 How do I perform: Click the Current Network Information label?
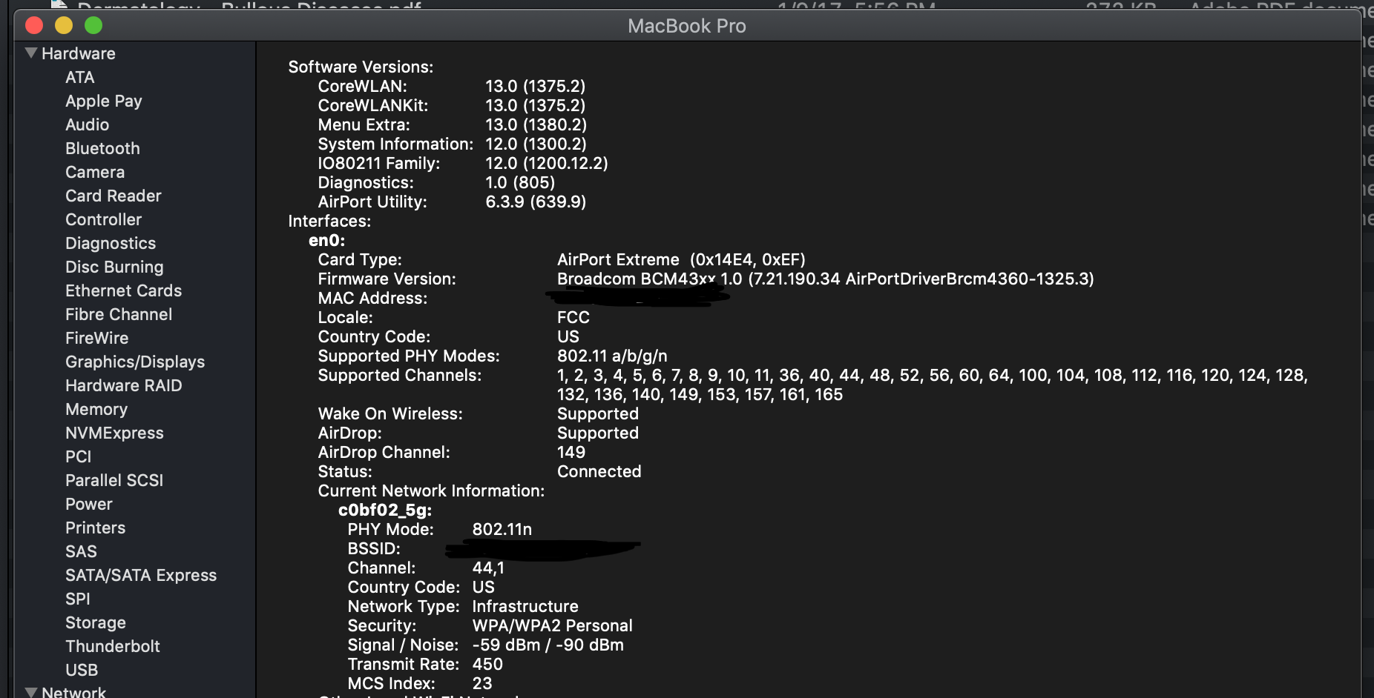click(431, 491)
